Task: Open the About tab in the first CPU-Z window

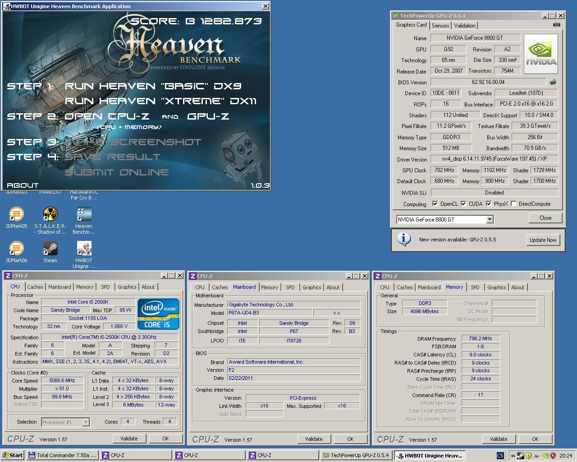Action: pos(148,287)
